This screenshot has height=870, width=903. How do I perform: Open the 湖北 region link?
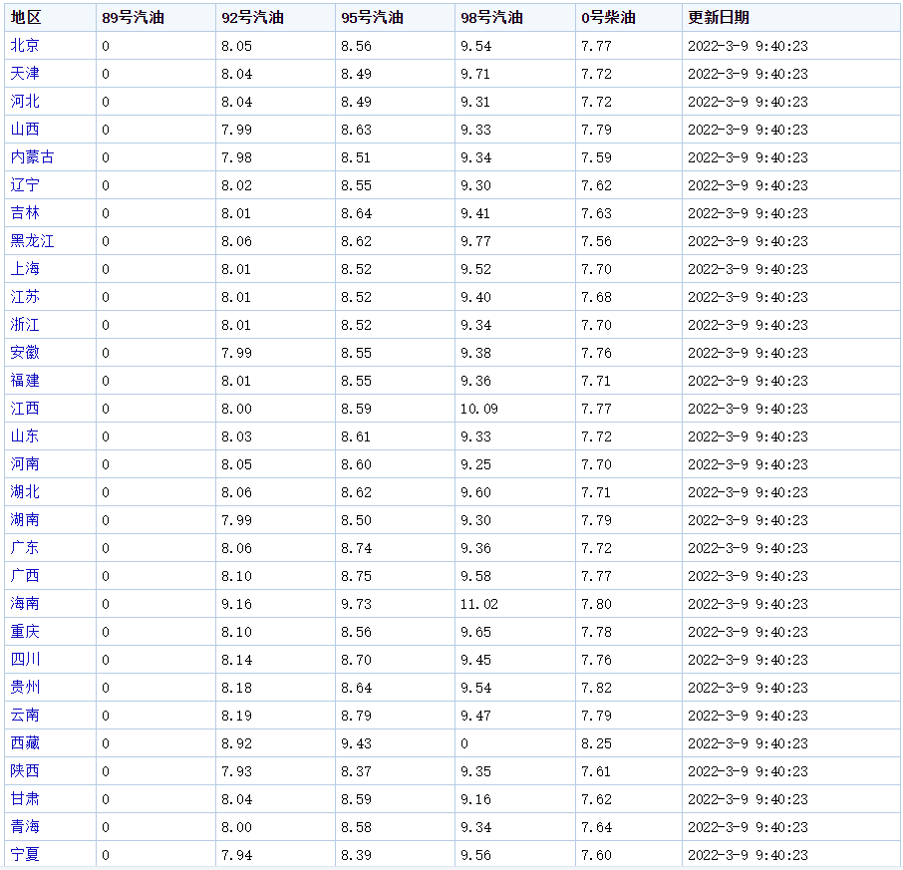click(25, 492)
